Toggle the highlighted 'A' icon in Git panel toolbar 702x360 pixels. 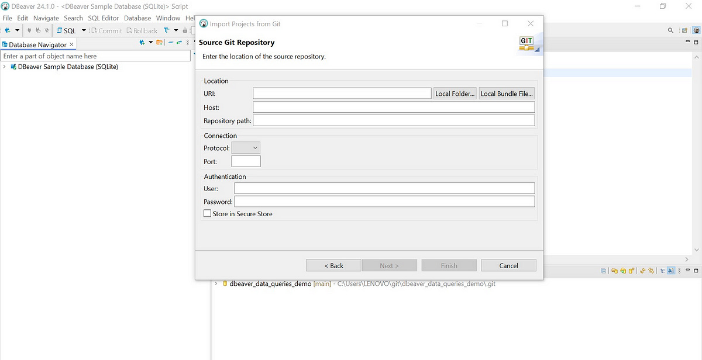click(670, 271)
